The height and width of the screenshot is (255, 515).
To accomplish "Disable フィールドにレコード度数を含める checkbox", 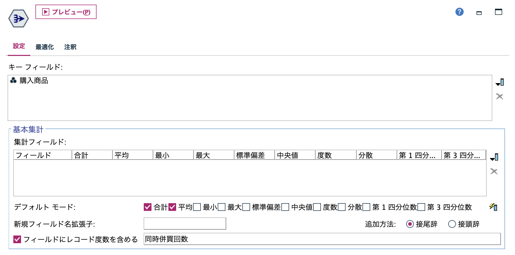I will tap(17, 239).
